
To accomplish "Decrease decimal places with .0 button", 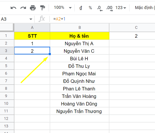I will point(100,8).
